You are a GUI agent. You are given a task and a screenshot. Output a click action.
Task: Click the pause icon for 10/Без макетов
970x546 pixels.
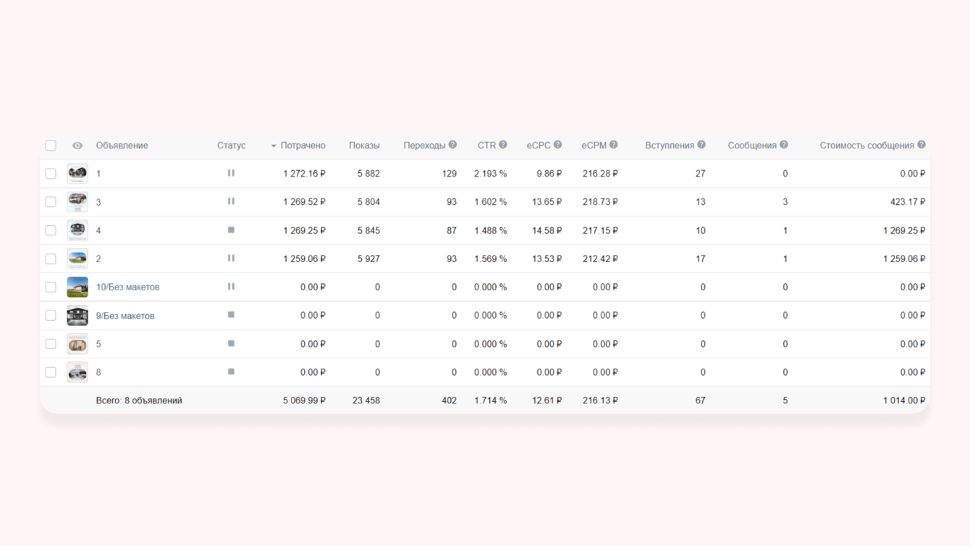click(231, 286)
